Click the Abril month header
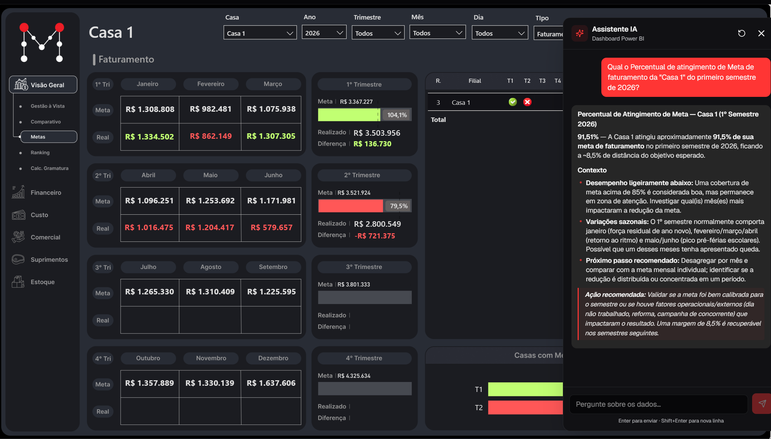Screen dimensions: 771x439 pos(148,175)
